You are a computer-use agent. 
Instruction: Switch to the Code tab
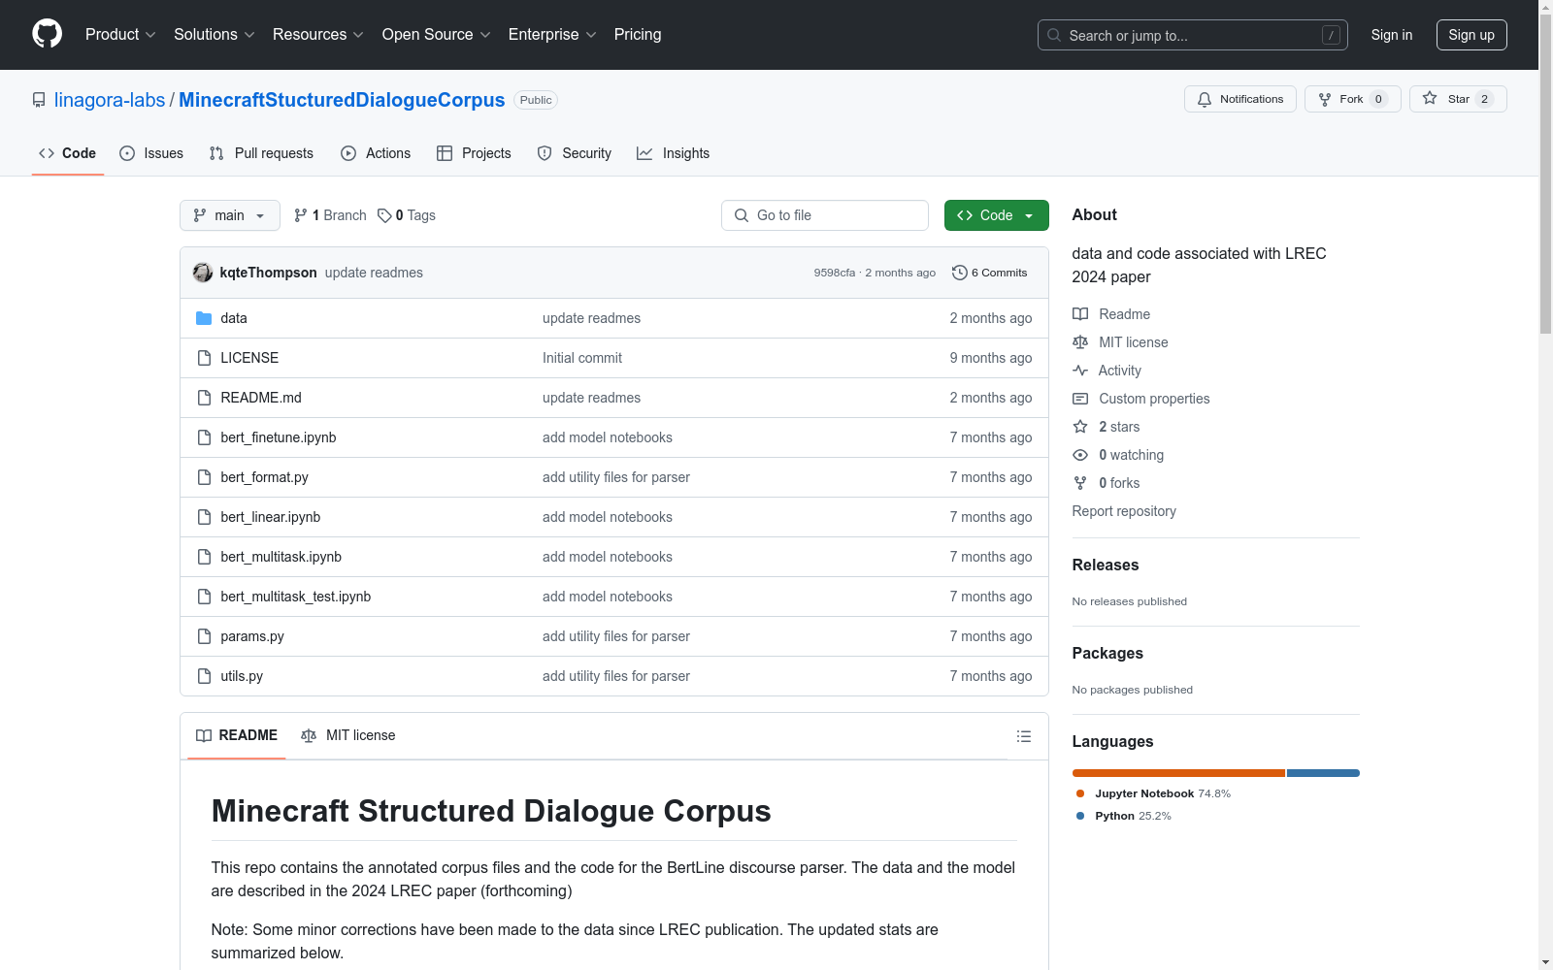pyautogui.click(x=68, y=153)
